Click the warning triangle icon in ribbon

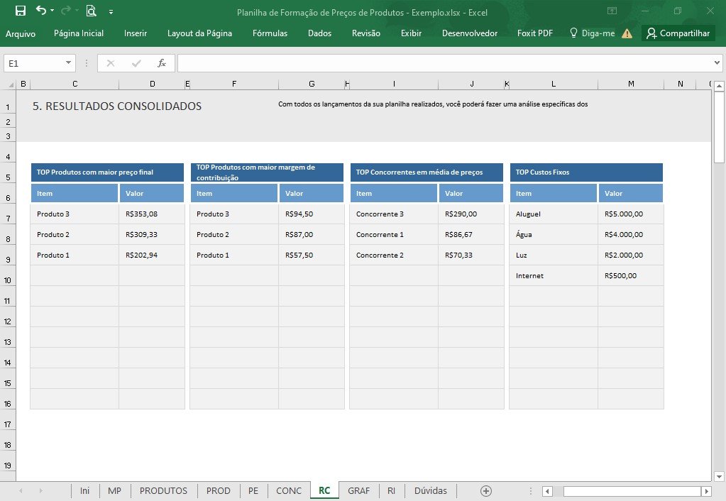point(627,33)
